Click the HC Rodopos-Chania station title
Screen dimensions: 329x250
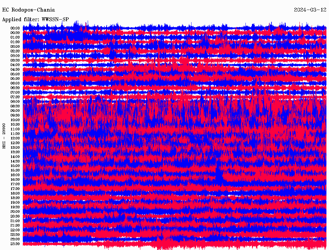coord(29,10)
